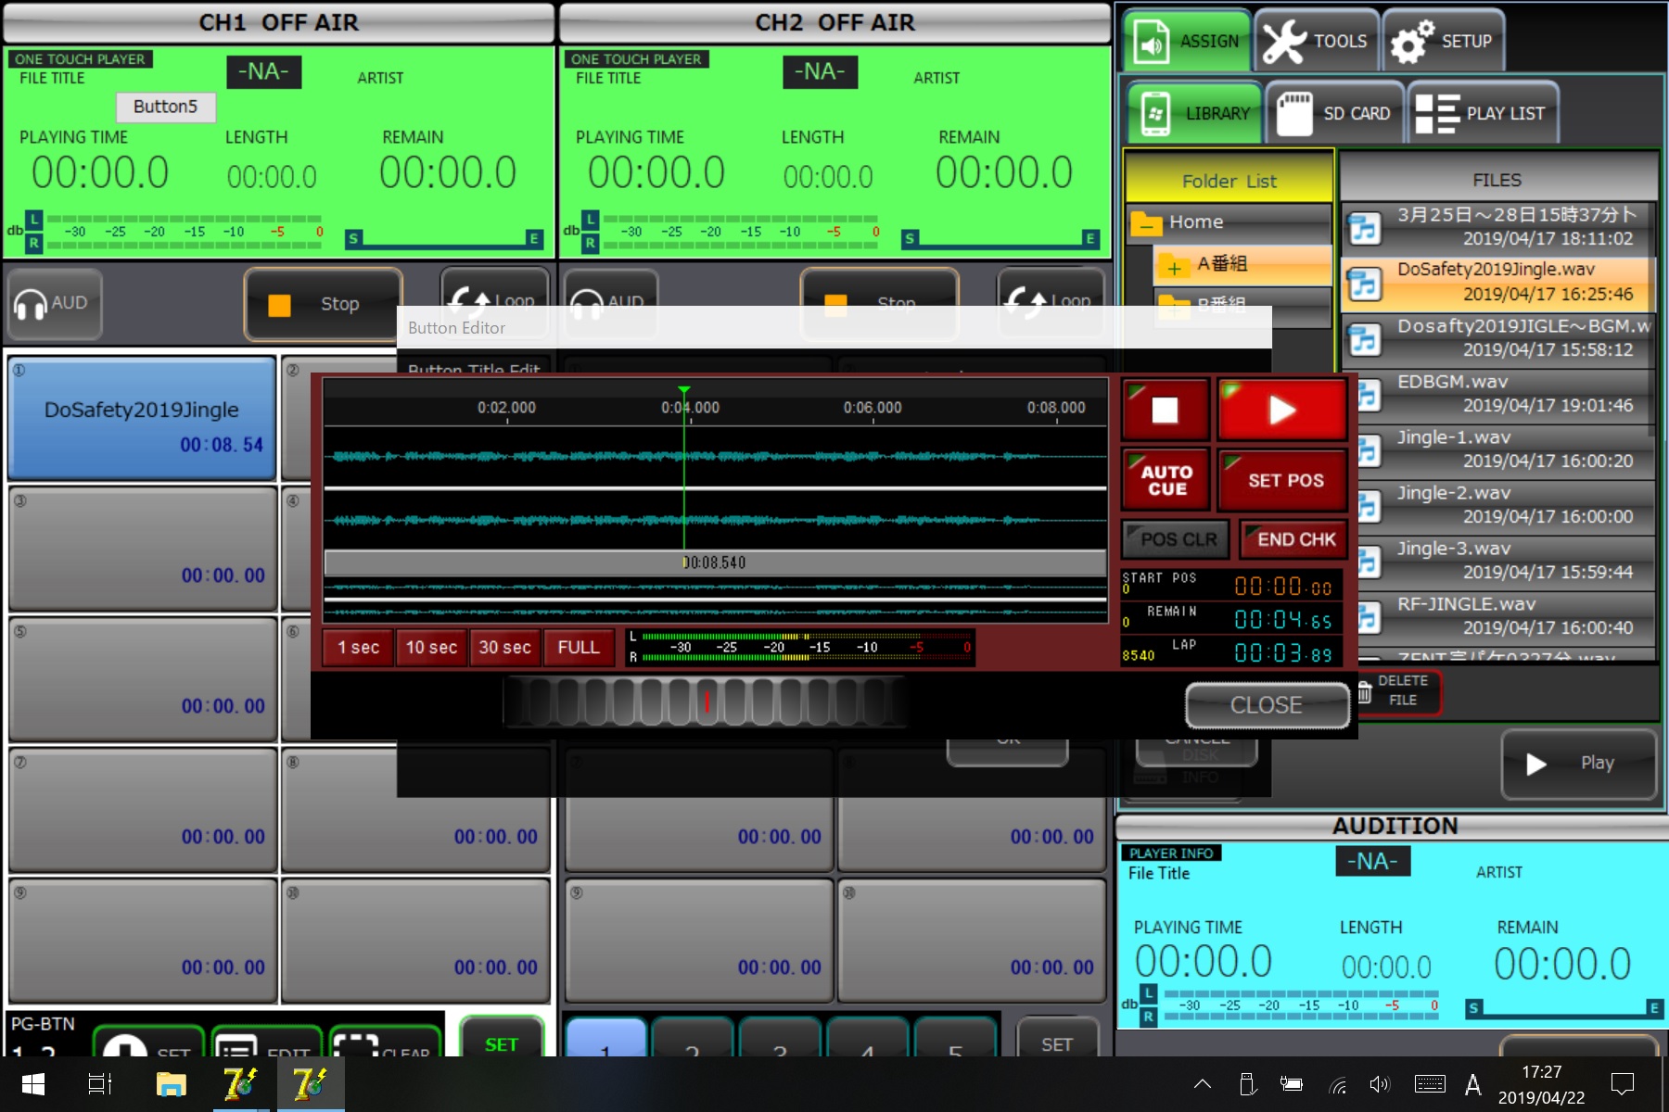Viewport: 1669px width, 1112px height.
Task: Expand the A番組 folder
Action: pos(1174,267)
